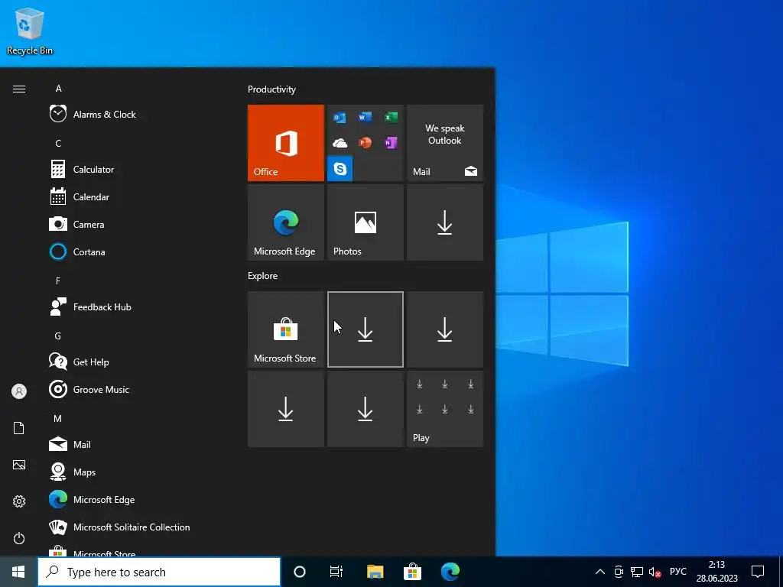The image size is (783, 587).
Task: Click the download tile beside Photos
Action: tap(445, 222)
